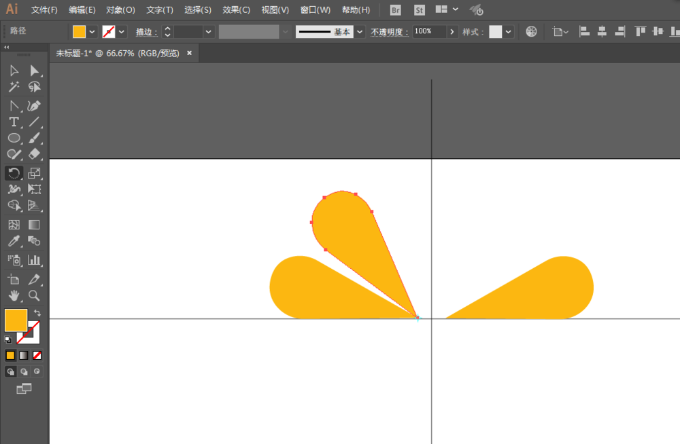The width and height of the screenshot is (680, 444).
Task: Choose the Artboard tool
Action: [14, 280]
